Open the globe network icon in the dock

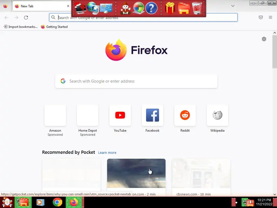pyautogui.click(x=93, y=8)
